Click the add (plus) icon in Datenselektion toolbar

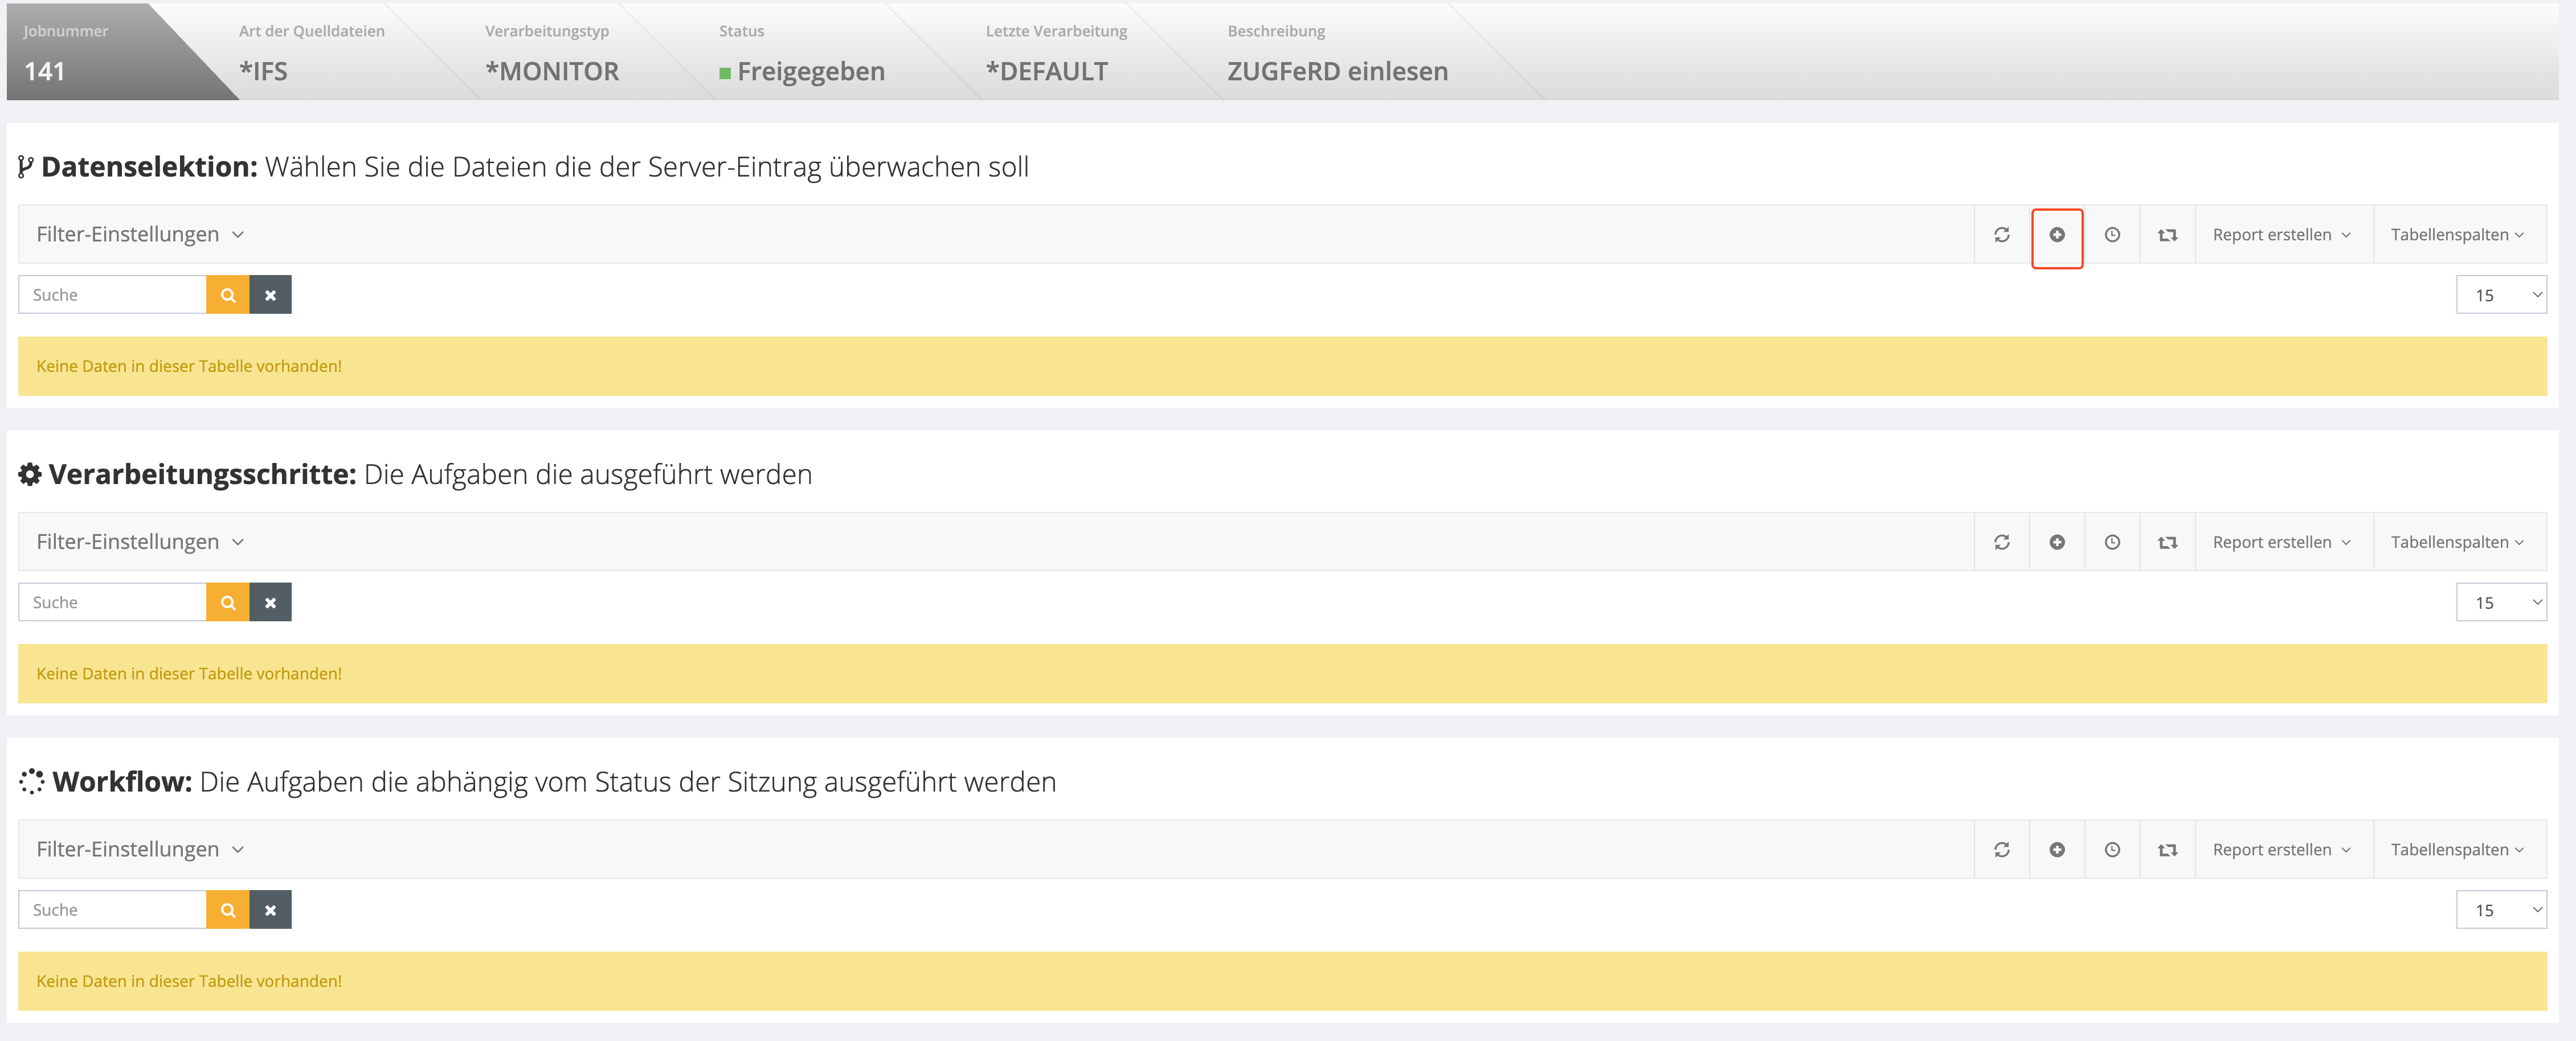pos(2056,235)
